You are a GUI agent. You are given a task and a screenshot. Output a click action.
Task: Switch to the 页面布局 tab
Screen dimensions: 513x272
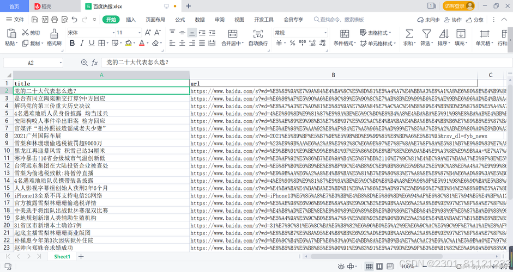(155, 20)
